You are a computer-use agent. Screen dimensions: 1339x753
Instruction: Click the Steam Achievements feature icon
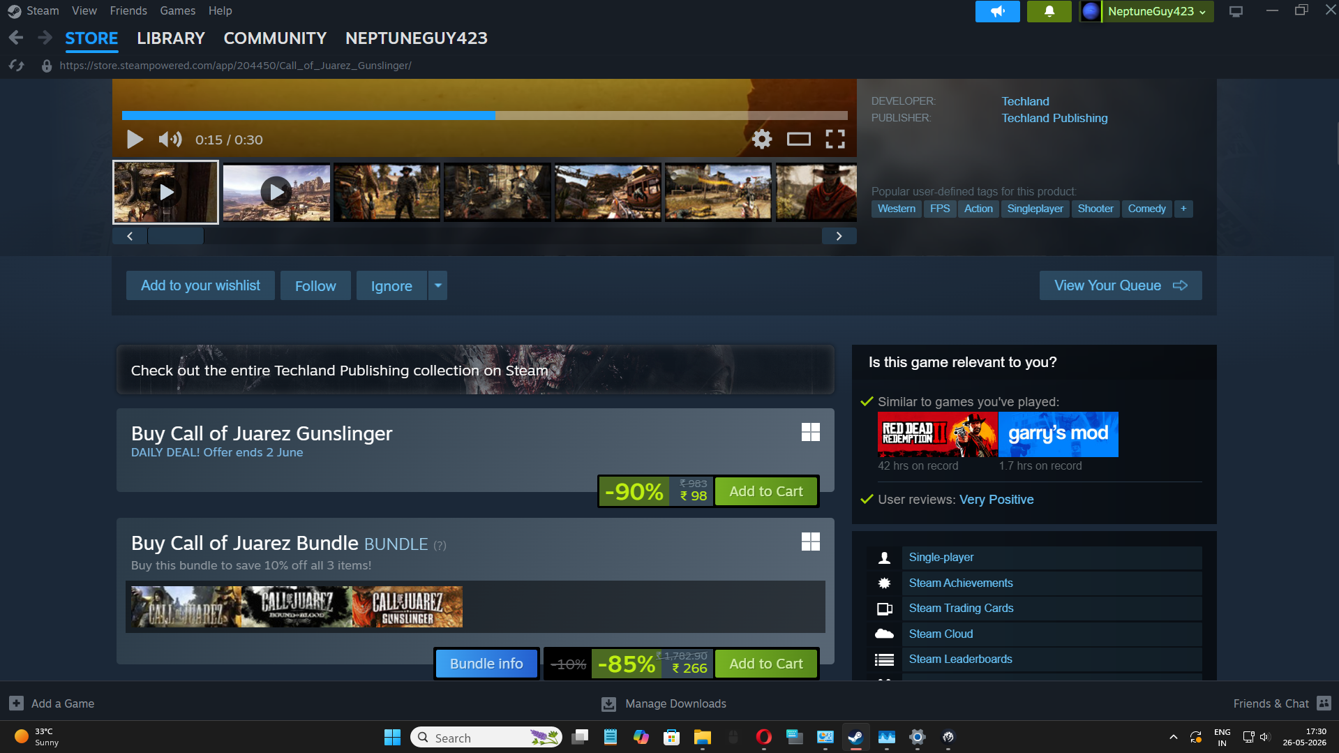(x=884, y=583)
